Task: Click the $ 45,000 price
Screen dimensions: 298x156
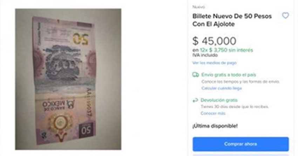Action: 214,41
